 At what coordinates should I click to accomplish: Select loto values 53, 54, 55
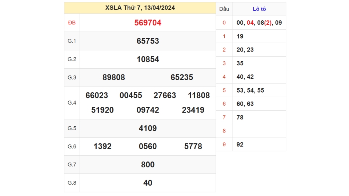250,90
